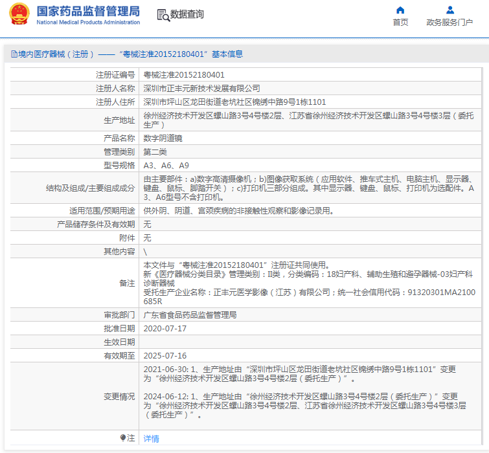Click the 有效期至 label
Screen dimensions: 489x453
pyautogui.click(x=119, y=356)
